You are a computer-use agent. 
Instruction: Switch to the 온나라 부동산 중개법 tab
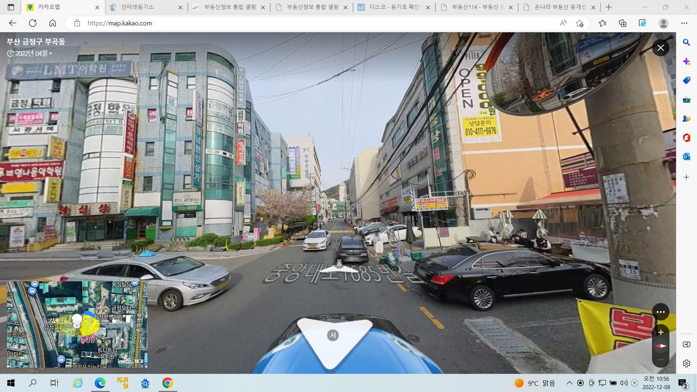point(559,7)
